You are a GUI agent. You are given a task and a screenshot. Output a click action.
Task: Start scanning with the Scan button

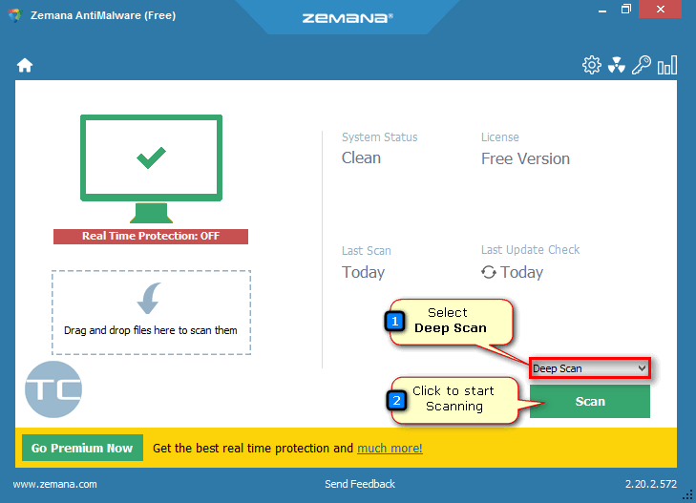pyautogui.click(x=589, y=402)
